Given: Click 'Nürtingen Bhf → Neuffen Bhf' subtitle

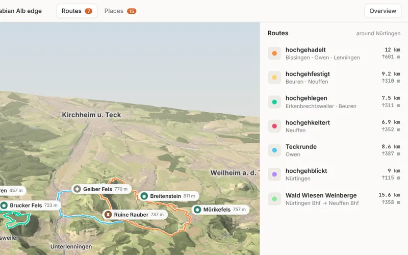Looking at the screenshot, I should (322, 203).
